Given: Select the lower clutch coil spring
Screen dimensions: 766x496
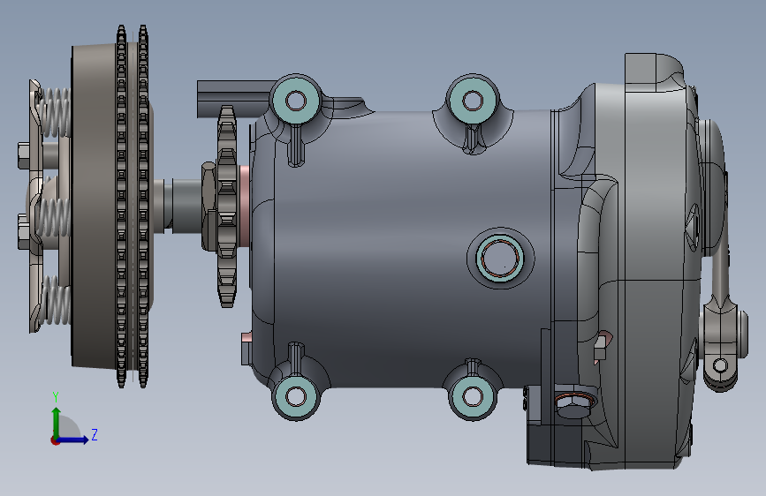Looking at the screenshot, I should coord(56,300).
